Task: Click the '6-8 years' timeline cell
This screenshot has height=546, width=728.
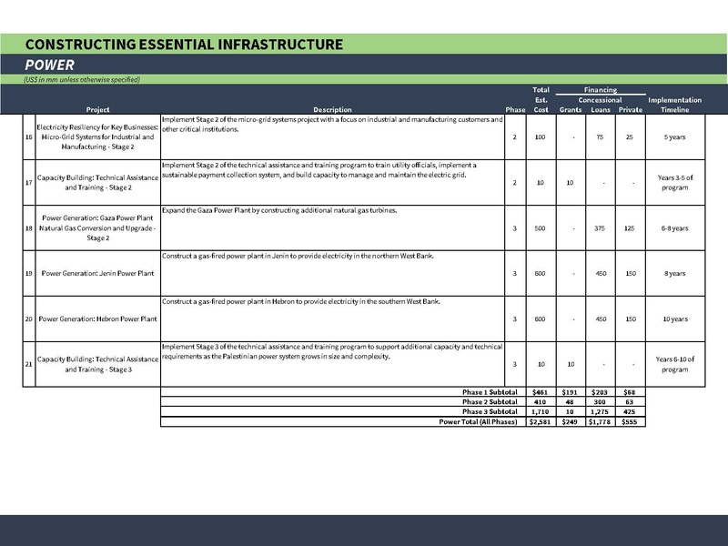Action: click(674, 227)
